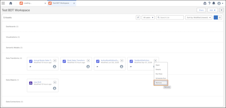Expand the AuthorBookEditionPu... card menu
The height and width of the screenshot is (108, 226).
coord(122,61)
